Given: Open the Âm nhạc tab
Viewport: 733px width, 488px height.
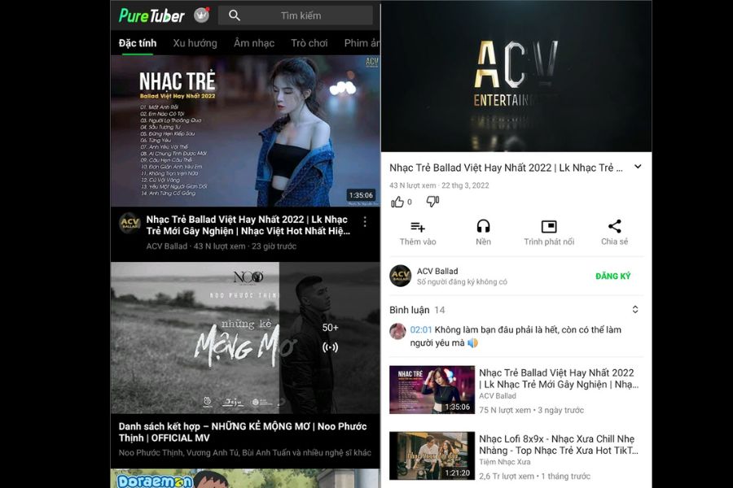Looking at the screenshot, I should pyautogui.click(x=254, y=43).
